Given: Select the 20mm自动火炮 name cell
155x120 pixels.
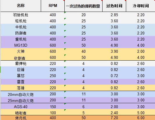Looking at the screenshot, I should click(21, 94).
